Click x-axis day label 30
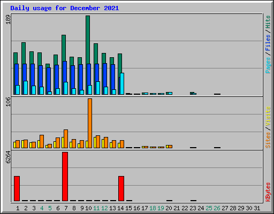Screen dimensions: 274x214 point(249,208)
